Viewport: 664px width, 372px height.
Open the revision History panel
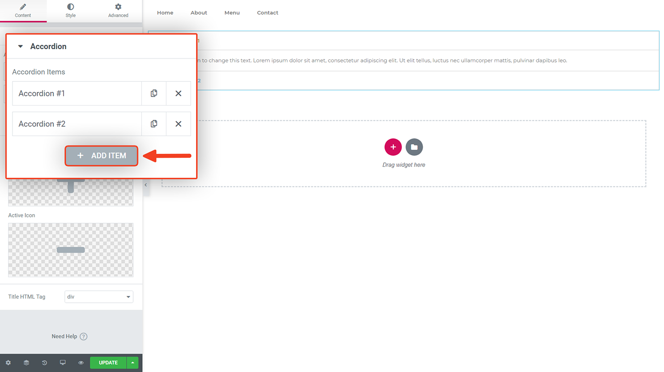tap(44, 363)
